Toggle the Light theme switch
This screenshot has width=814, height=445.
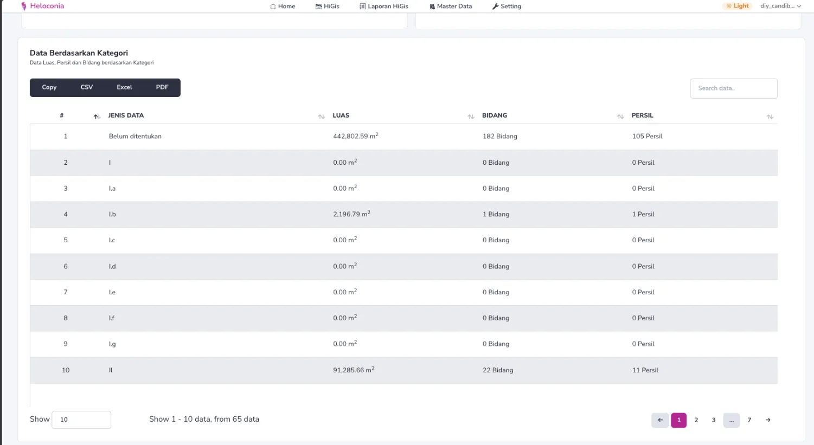pos(737,6)
